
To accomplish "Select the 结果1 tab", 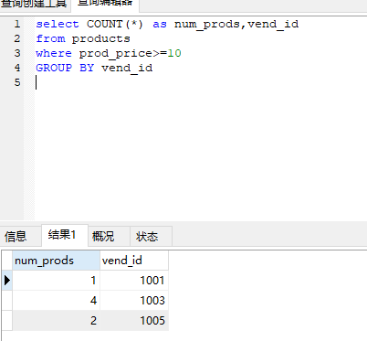I will pos(65,235).
